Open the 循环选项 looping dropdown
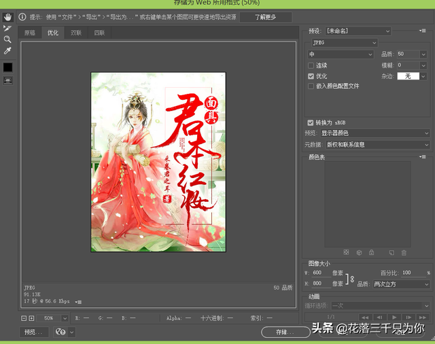 coord(381,306)
